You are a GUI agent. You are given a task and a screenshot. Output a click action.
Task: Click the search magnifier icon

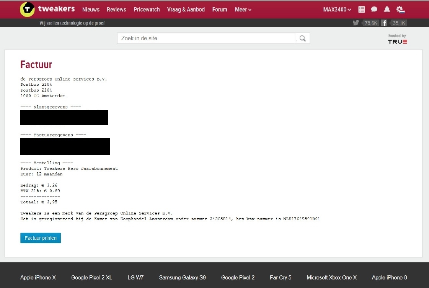click(x=303, y=38)
